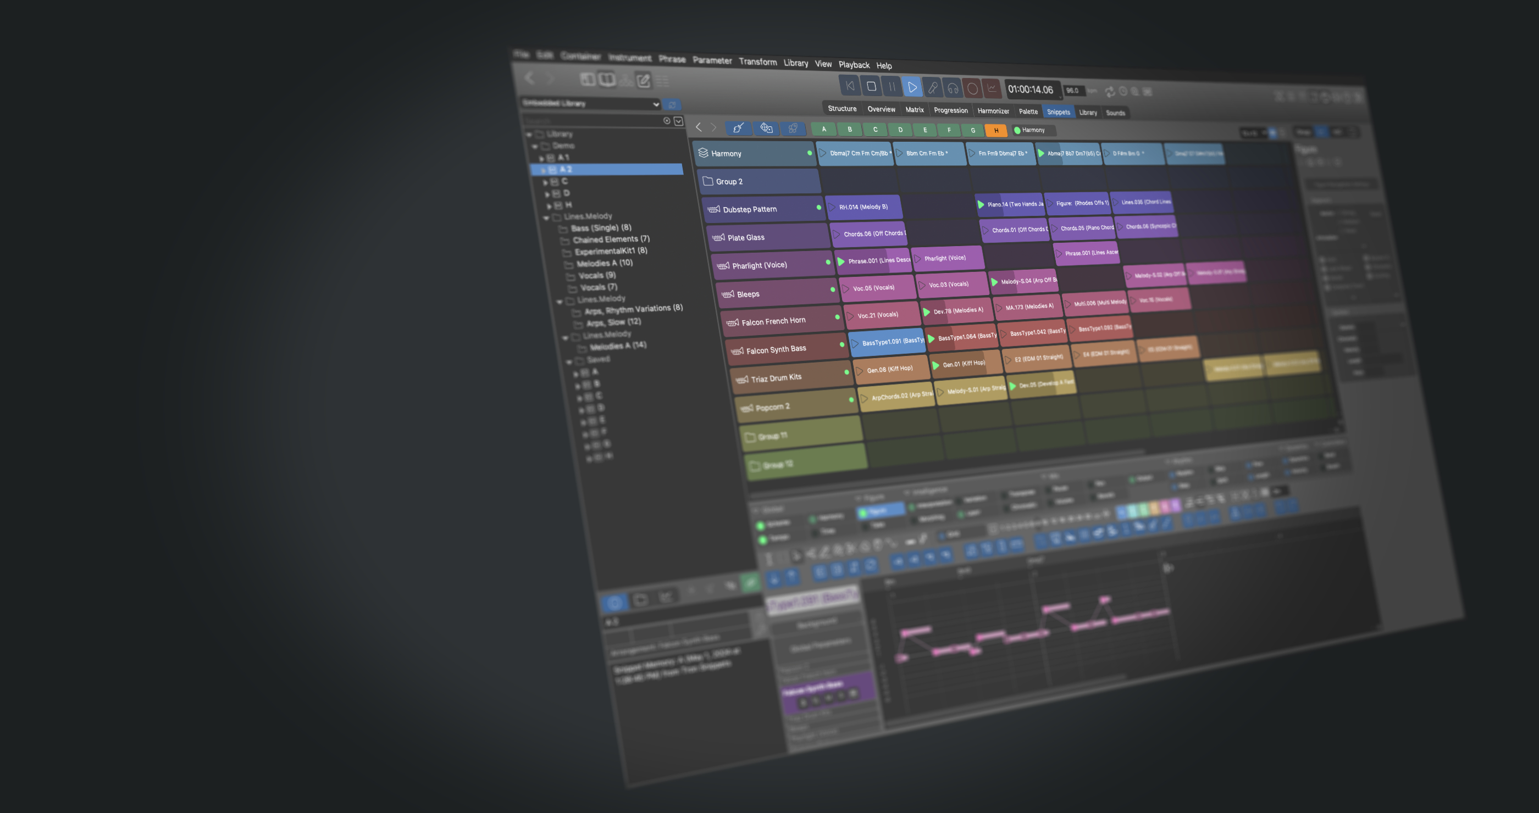Click the edit pencil icon in top-left toolbar

[x=644, y=80]
